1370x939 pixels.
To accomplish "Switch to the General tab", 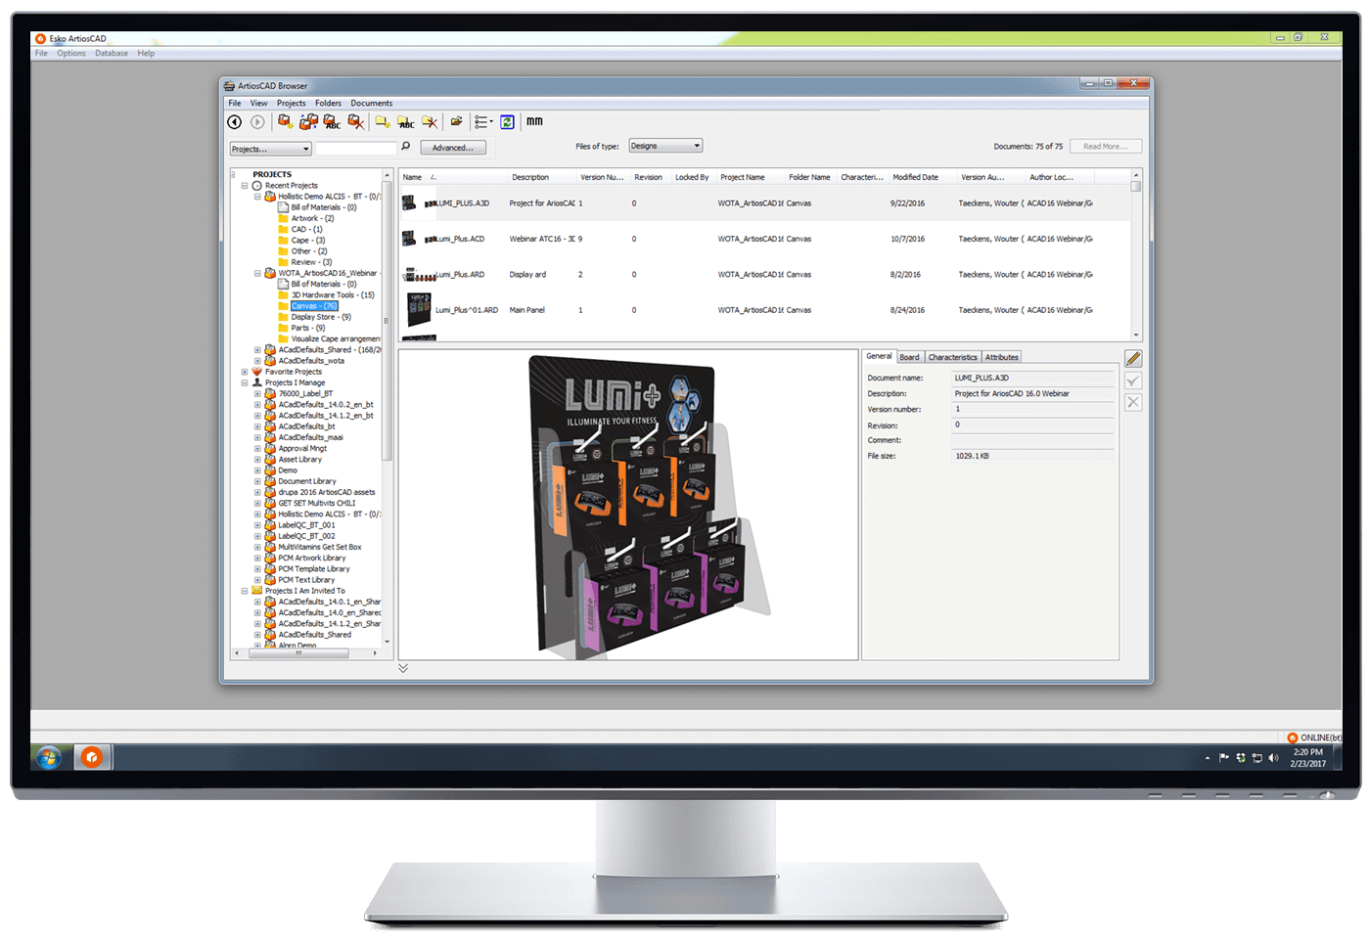I will 879,356.
